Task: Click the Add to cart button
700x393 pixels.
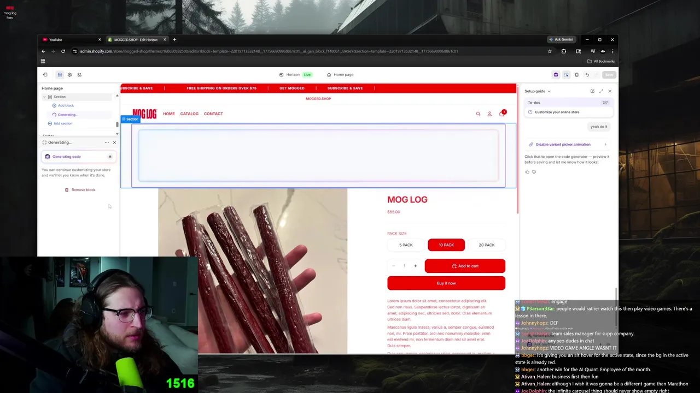Action: pos(465,266)
